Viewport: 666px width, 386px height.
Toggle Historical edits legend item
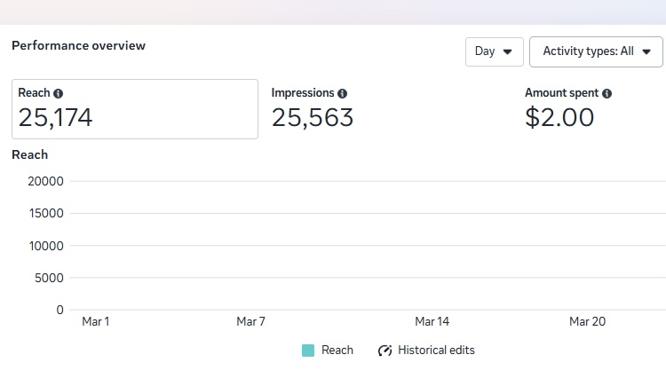[426, 351]
